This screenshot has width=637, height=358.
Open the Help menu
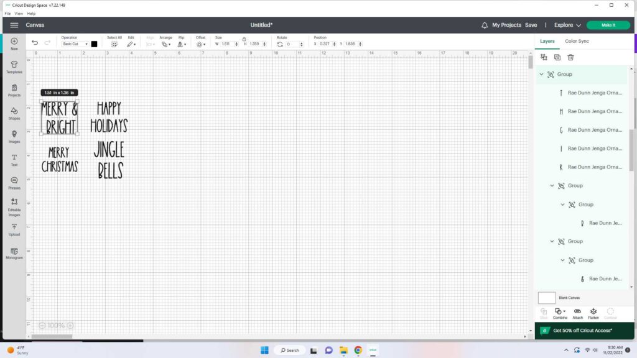tap(31, 14)
